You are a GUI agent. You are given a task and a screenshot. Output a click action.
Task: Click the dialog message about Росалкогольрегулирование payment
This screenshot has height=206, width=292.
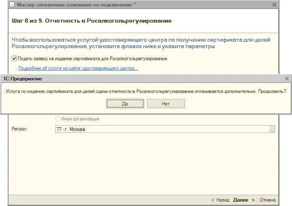(x=146, y=91)
